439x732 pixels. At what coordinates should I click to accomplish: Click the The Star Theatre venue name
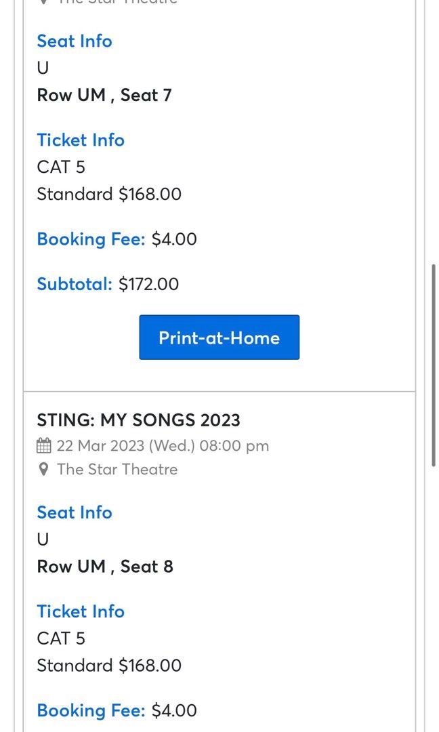pyautogui.click(x=116, y=469)
